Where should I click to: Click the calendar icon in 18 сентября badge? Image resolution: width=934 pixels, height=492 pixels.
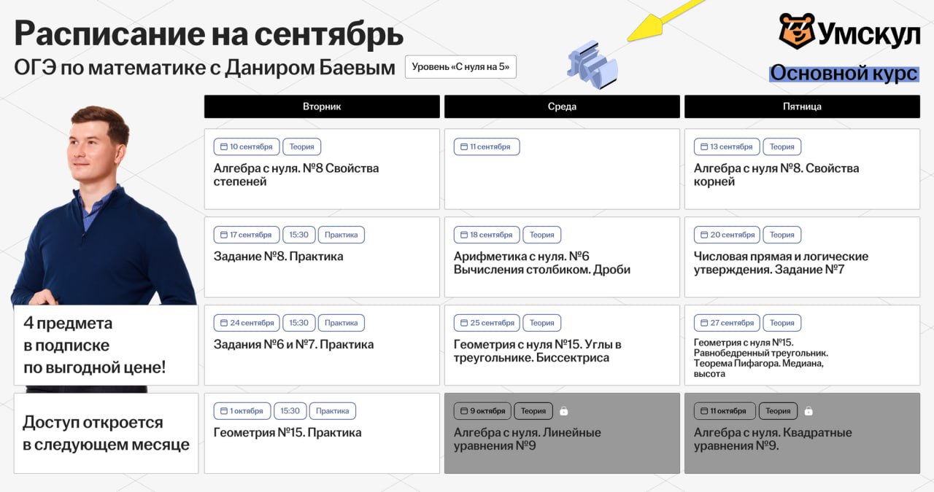(x=463, y=235)
